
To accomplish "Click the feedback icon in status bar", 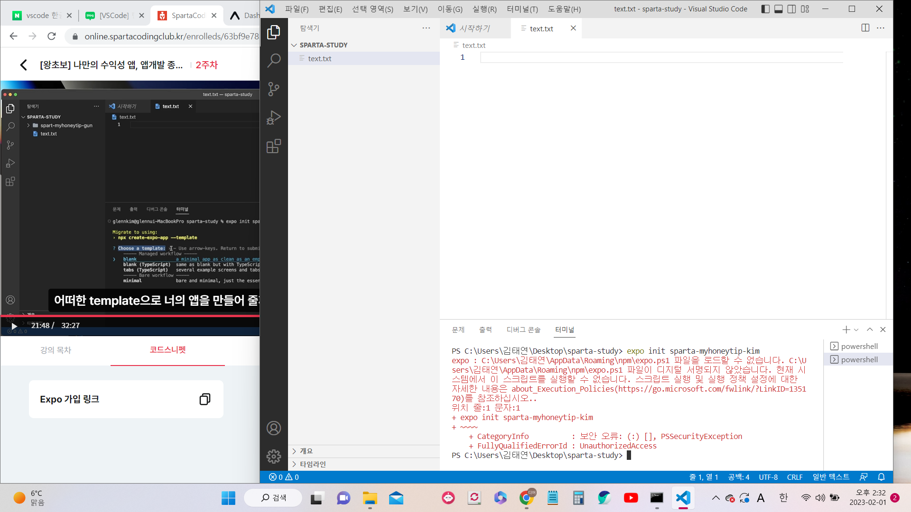I will click(864, 477).
